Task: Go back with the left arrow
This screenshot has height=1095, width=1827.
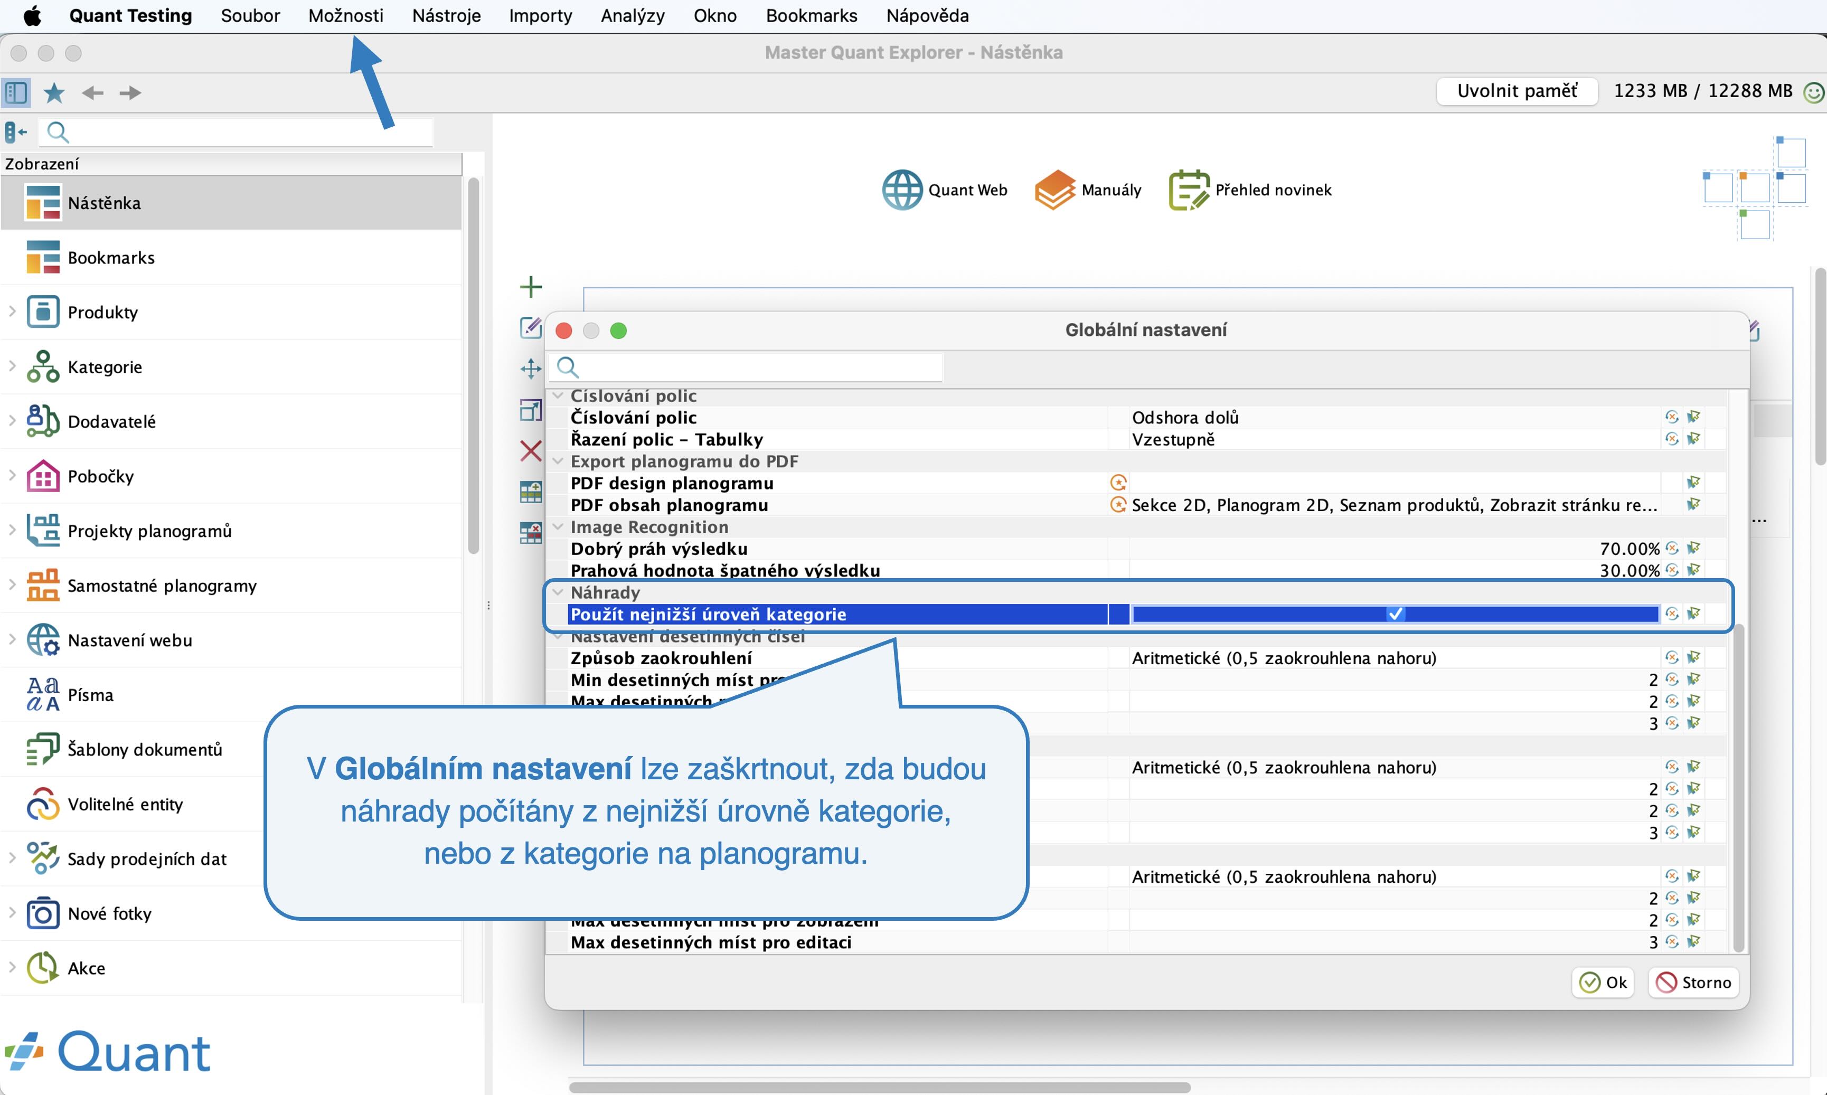Action: click(92, 93)
